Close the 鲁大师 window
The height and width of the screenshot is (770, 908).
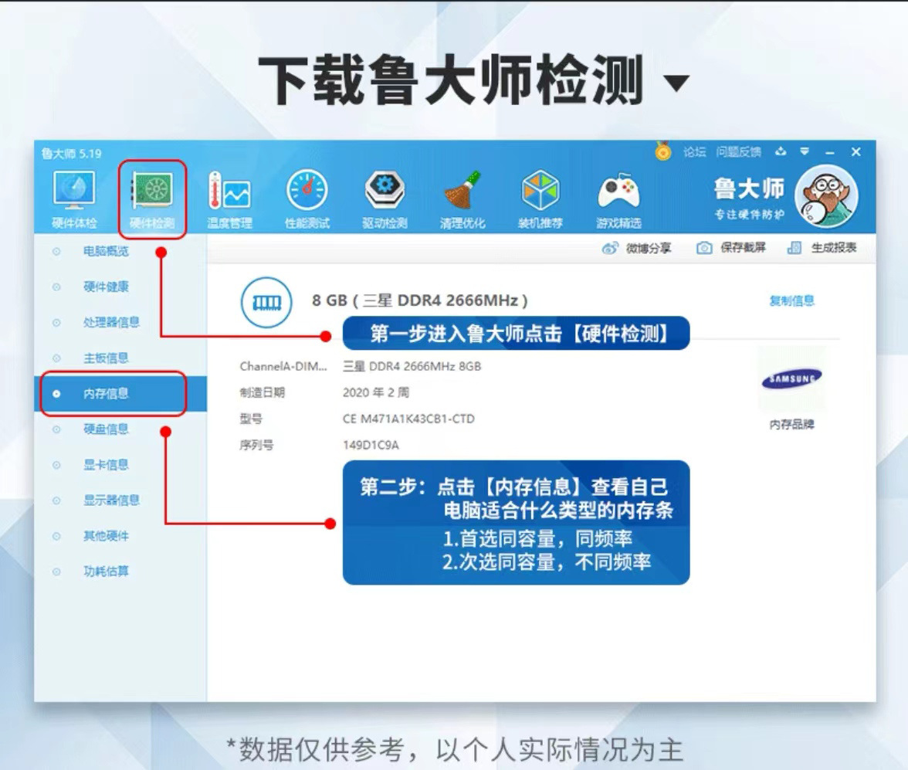click(x=855, y=152)
